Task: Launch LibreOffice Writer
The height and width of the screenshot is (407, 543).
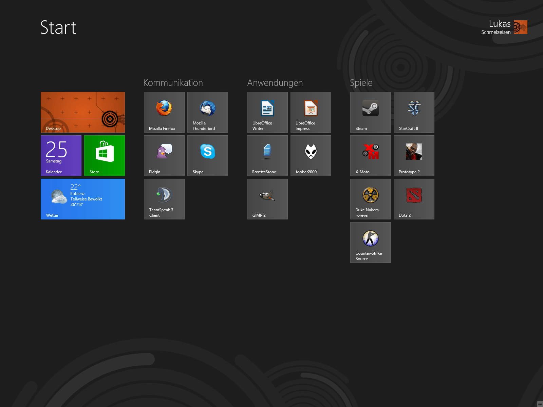Action: click(267, 112)
